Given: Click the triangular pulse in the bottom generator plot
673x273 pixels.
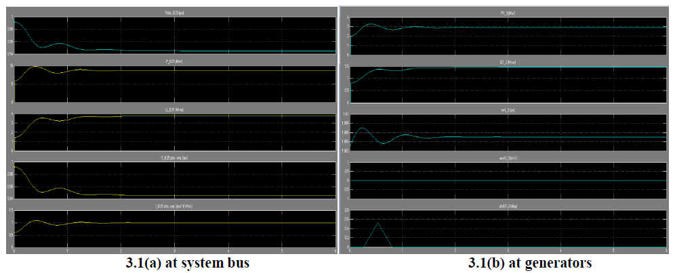Looking at the screenshot, I should [378, 230].
